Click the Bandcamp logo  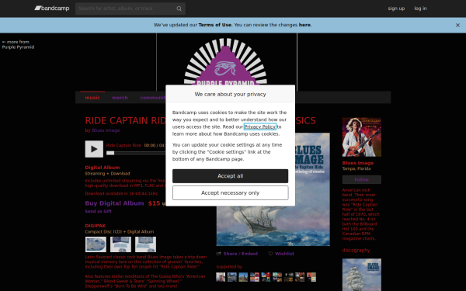click(x=52, y=9)
